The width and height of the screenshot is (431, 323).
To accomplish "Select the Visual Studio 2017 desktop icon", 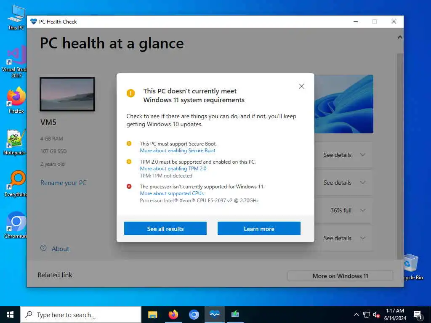I will pos(15,62).
